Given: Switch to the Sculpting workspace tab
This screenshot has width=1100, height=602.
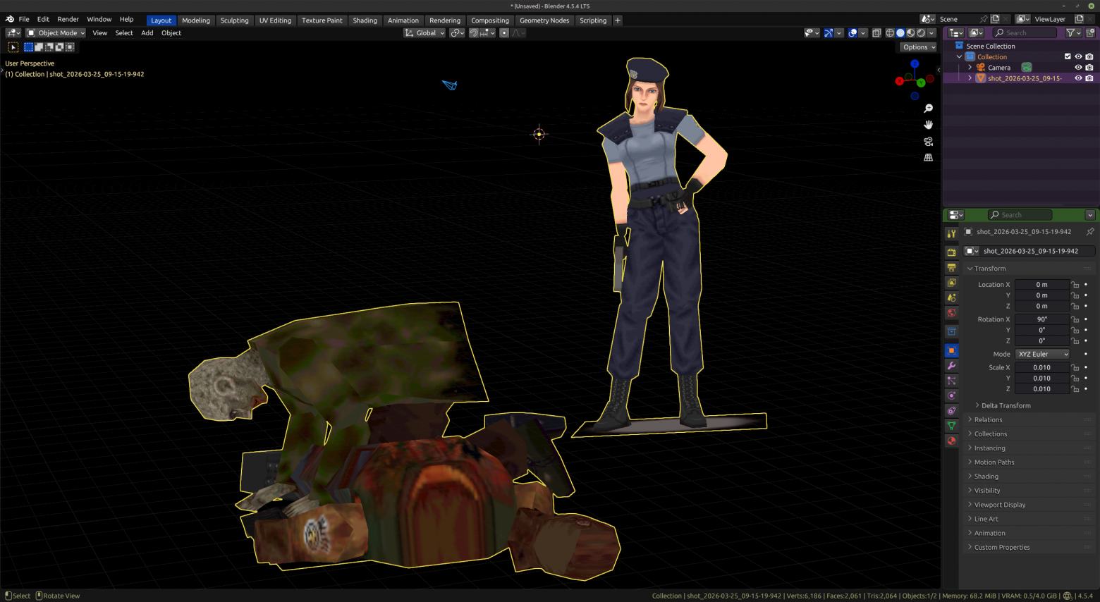Looking at the screenshot, I should 234,20.
